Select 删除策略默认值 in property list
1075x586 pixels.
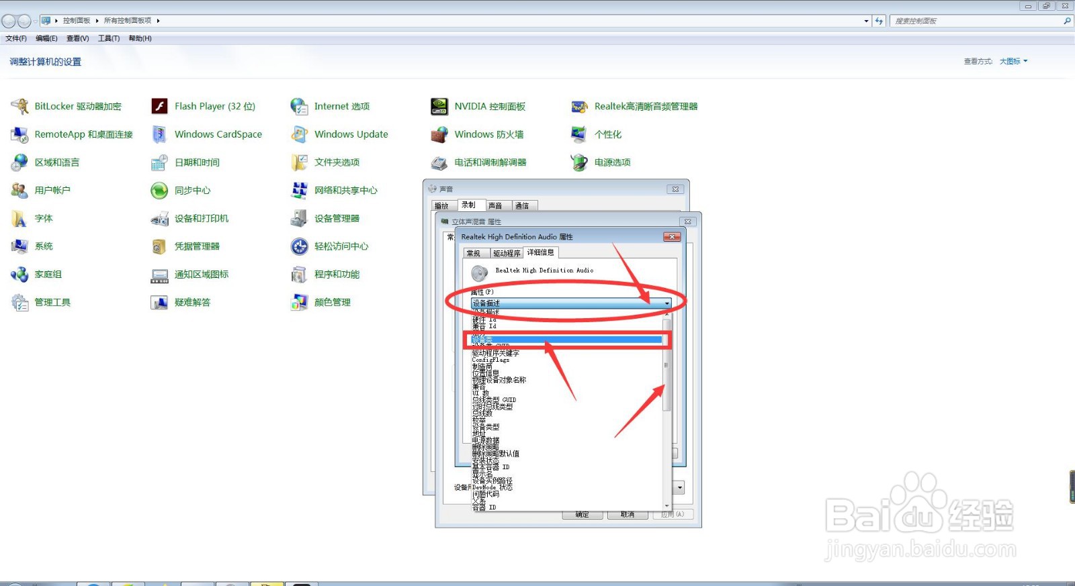(x=495, y=454)
